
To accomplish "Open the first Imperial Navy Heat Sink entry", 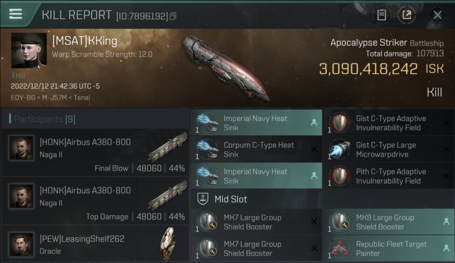I will 256,123.
